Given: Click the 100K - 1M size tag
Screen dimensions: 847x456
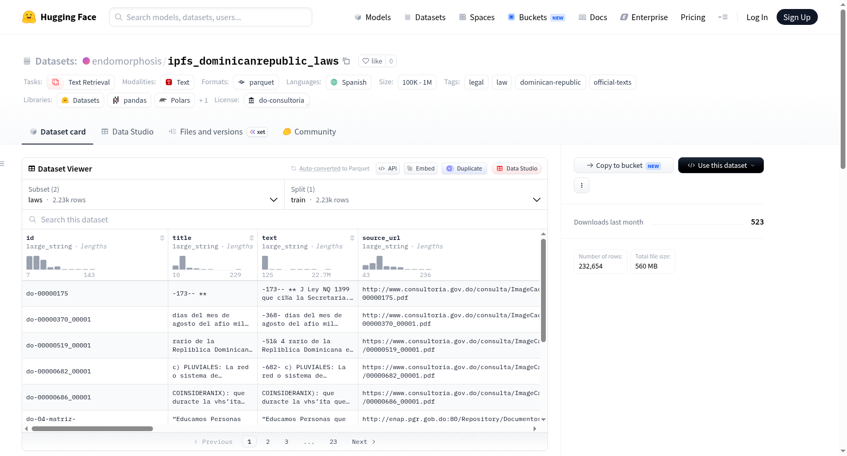Looking at the screenshot, I should pos(417,82).
